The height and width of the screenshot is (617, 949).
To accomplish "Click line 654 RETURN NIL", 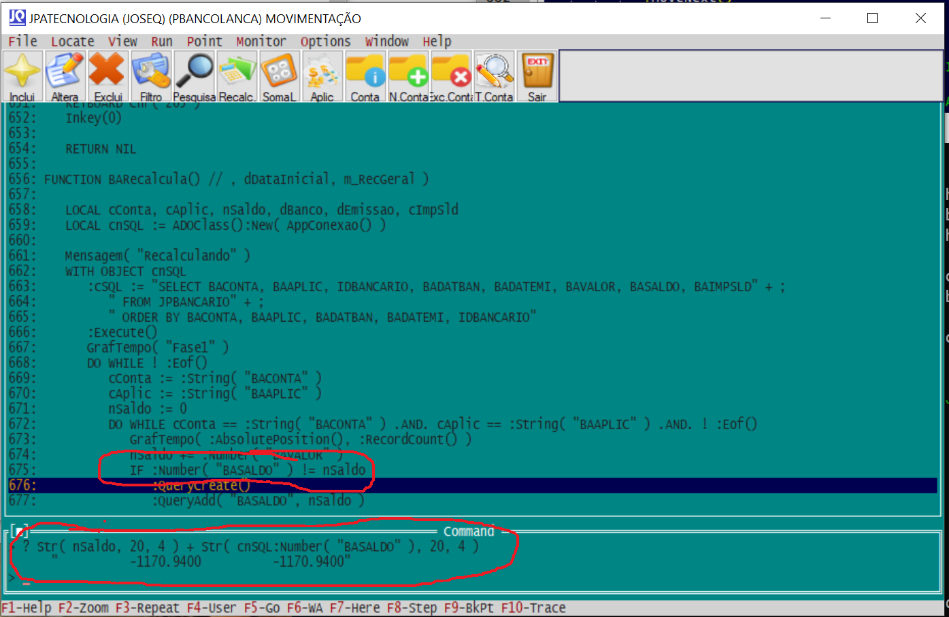I will [101, 149].
